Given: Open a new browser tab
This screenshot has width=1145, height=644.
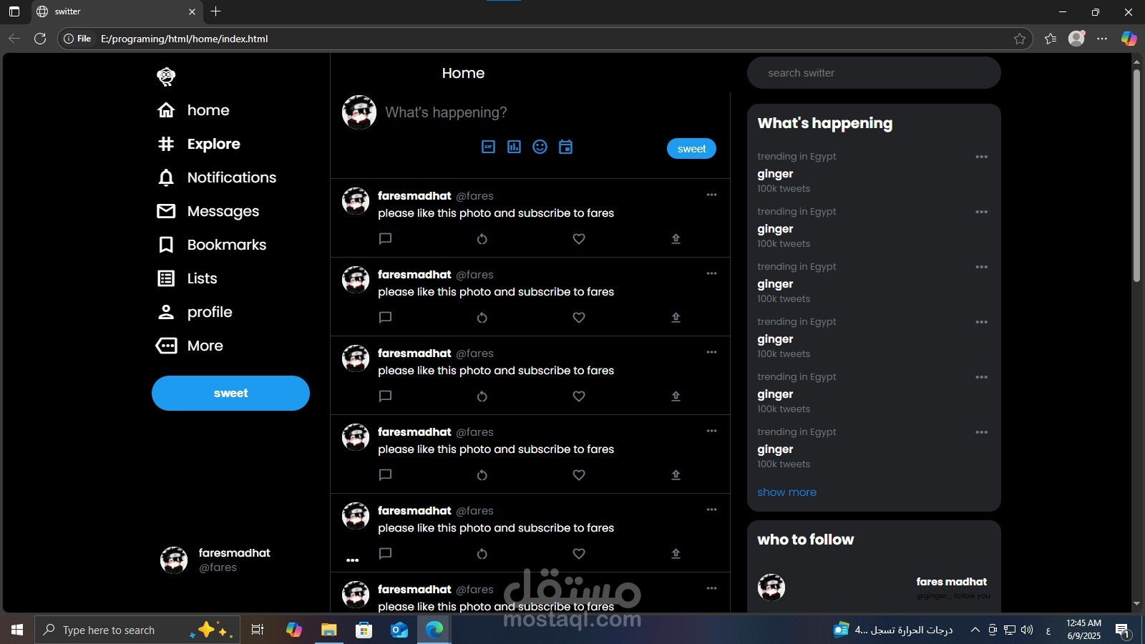Looking at the screenshot, I should 216,11.
